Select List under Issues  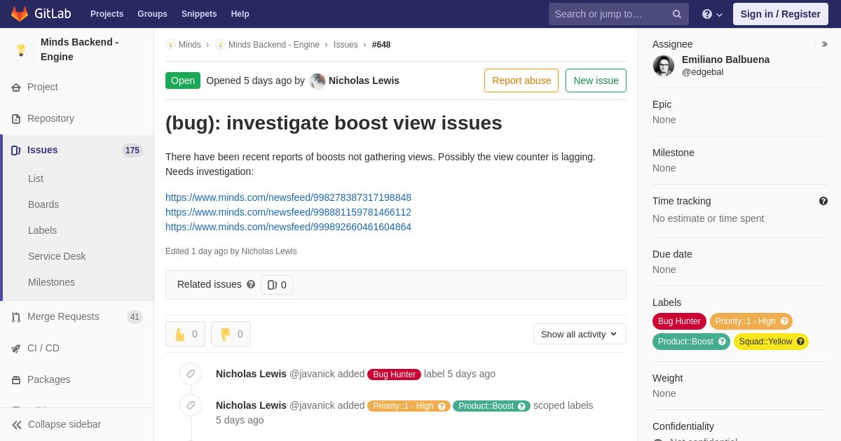pos(36,178)
